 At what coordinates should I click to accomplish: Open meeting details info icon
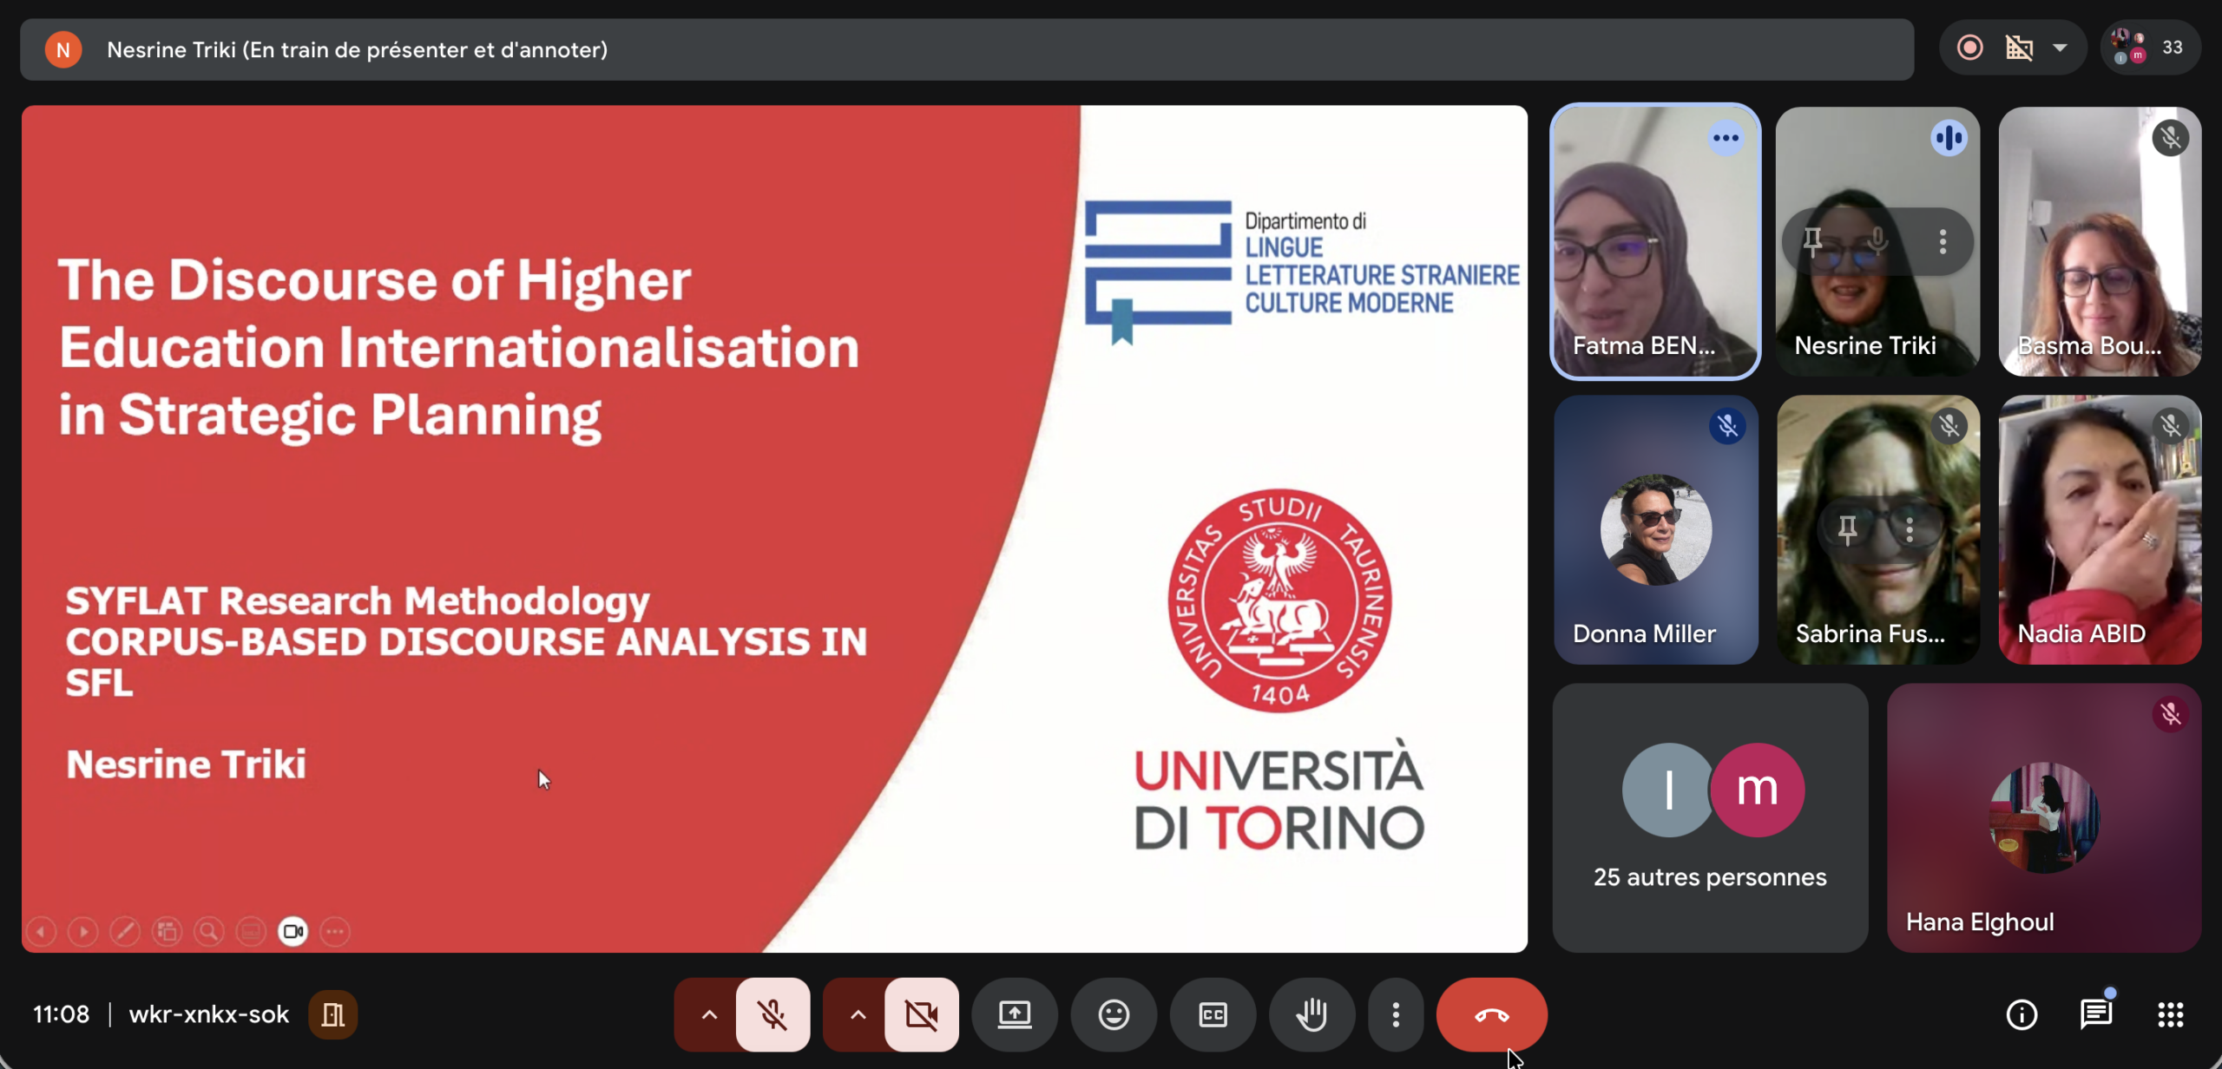click(x=2021, y=1014)
